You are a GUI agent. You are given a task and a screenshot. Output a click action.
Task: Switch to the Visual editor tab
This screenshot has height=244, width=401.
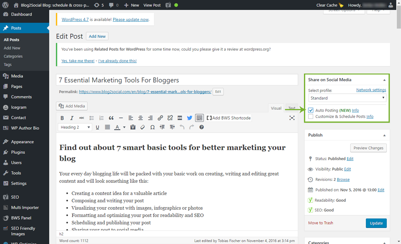276,108
